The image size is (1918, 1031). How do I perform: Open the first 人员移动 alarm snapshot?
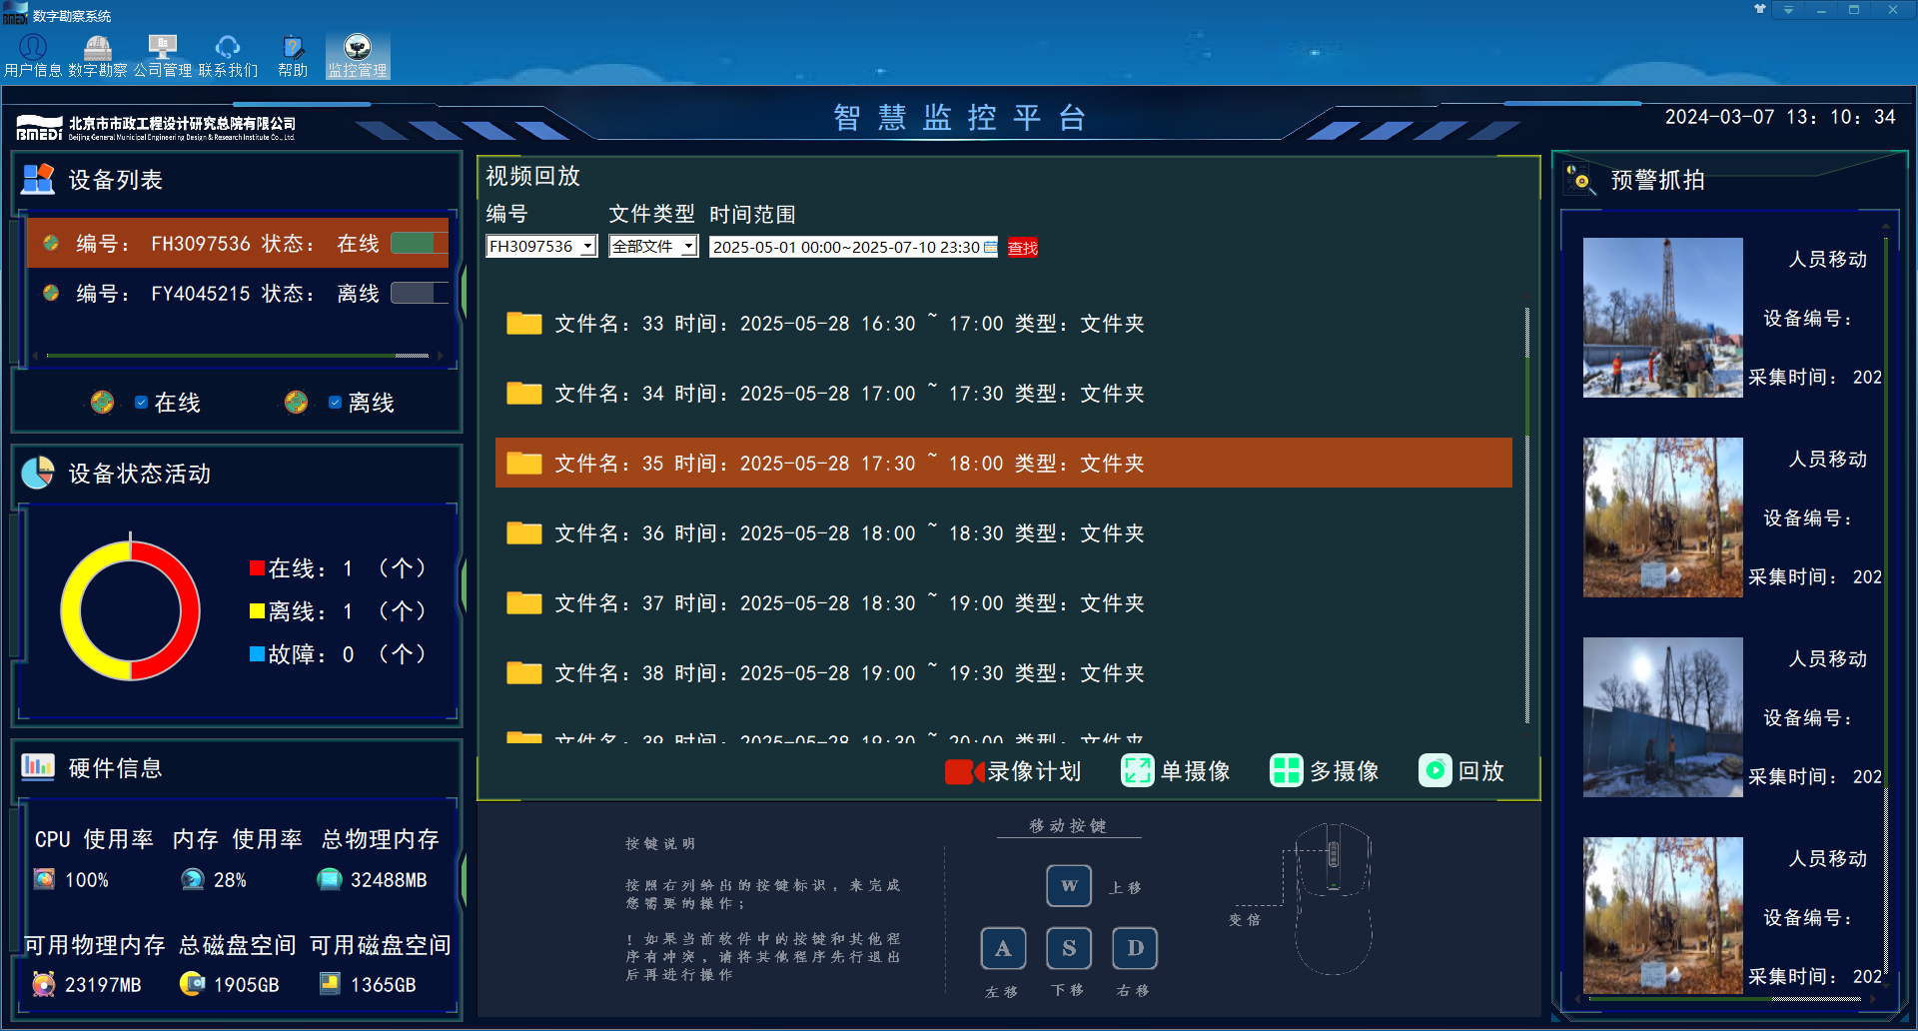[1662, 318]
